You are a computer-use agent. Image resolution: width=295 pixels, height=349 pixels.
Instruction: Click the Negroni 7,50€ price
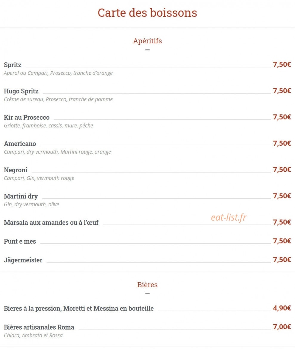(x=282, y=170)
